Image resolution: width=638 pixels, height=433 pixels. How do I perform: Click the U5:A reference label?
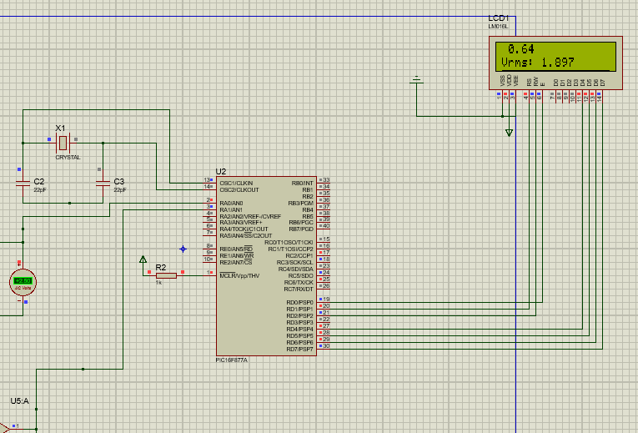[19, 401]
